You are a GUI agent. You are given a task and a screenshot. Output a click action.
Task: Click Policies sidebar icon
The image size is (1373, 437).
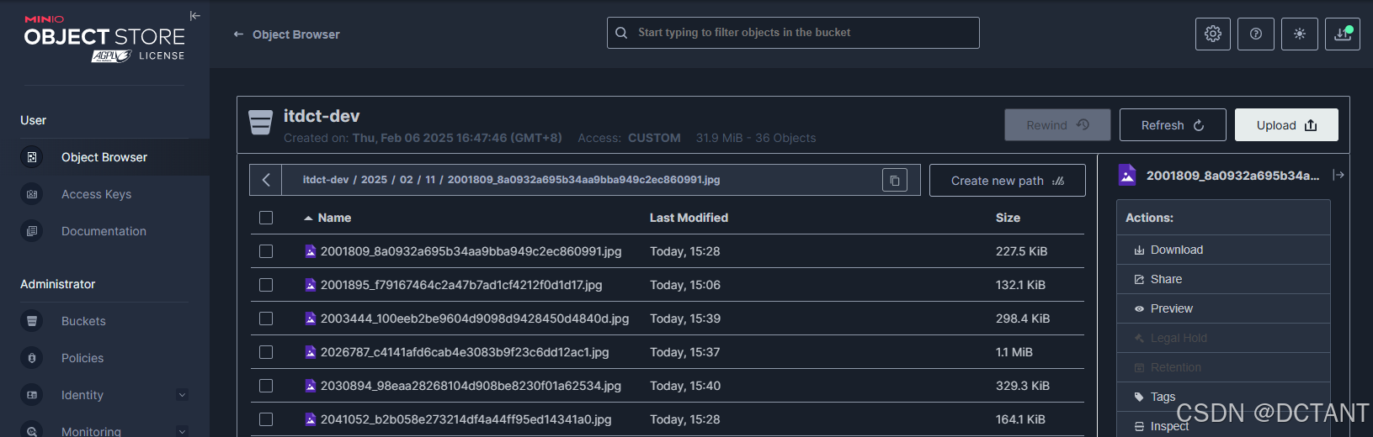pos(32,358)
